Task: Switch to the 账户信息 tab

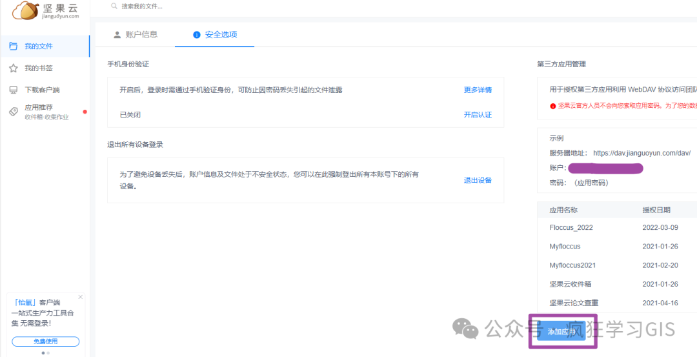Action: [136, 35]
